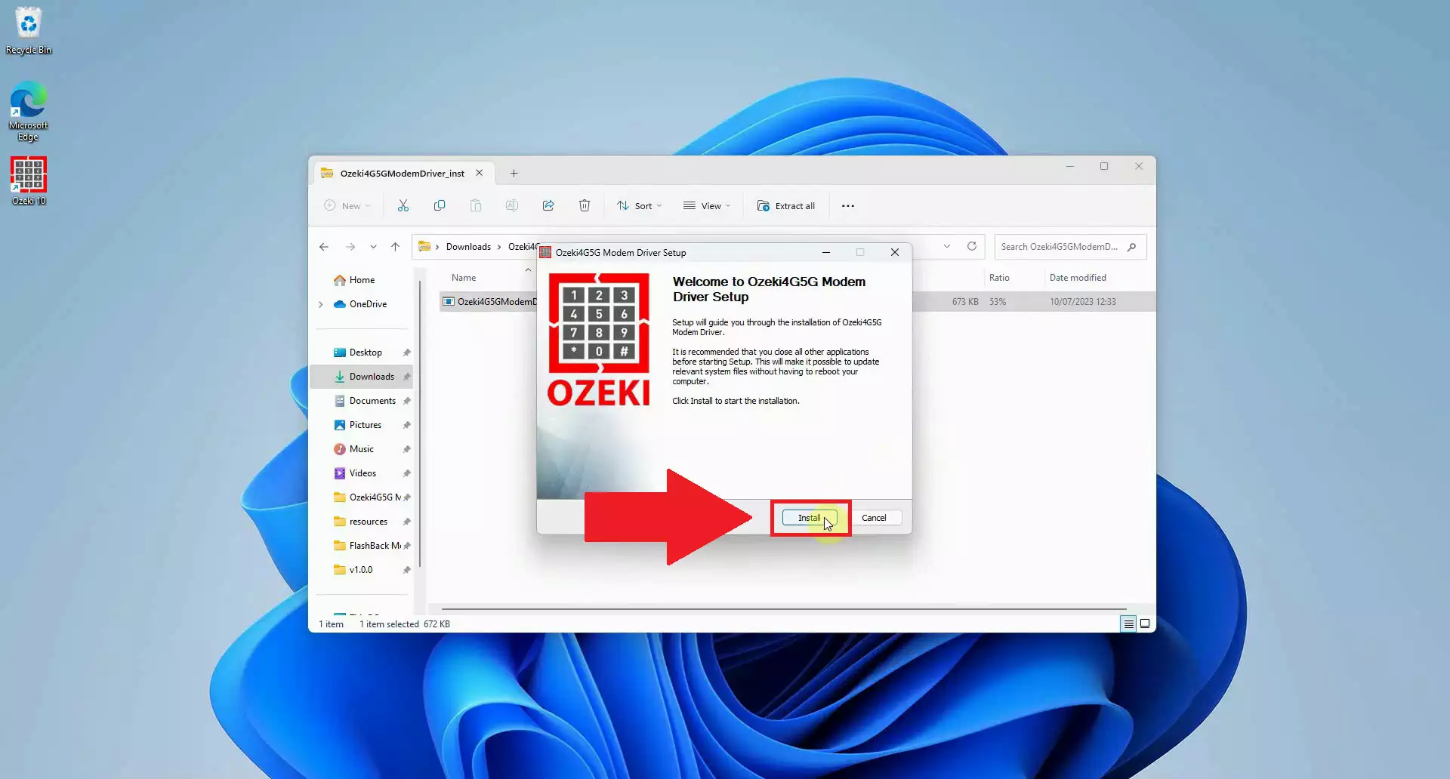Open the Ozeki 10 desktop shortcut

tap(29, 181)
